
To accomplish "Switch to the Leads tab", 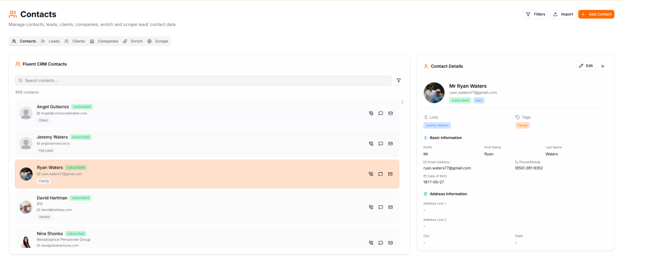I will coord(50,41).
